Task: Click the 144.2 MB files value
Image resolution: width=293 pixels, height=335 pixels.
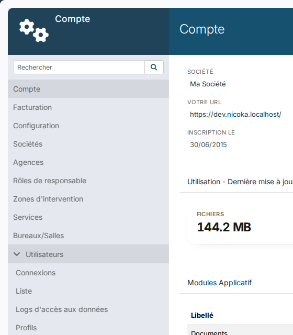Action: (x=224, y=227)
